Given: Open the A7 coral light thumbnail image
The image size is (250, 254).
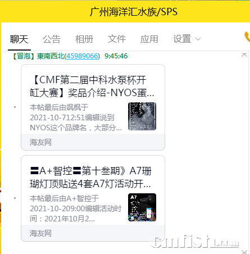Looking at the screenshot, I should 142,207.
